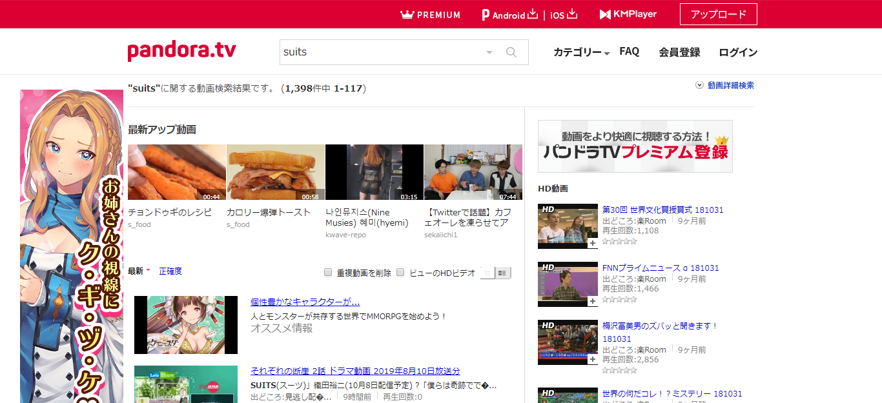
Task: Check 重複動画を削除 checkbox
Action: click(x=328, y=272)
